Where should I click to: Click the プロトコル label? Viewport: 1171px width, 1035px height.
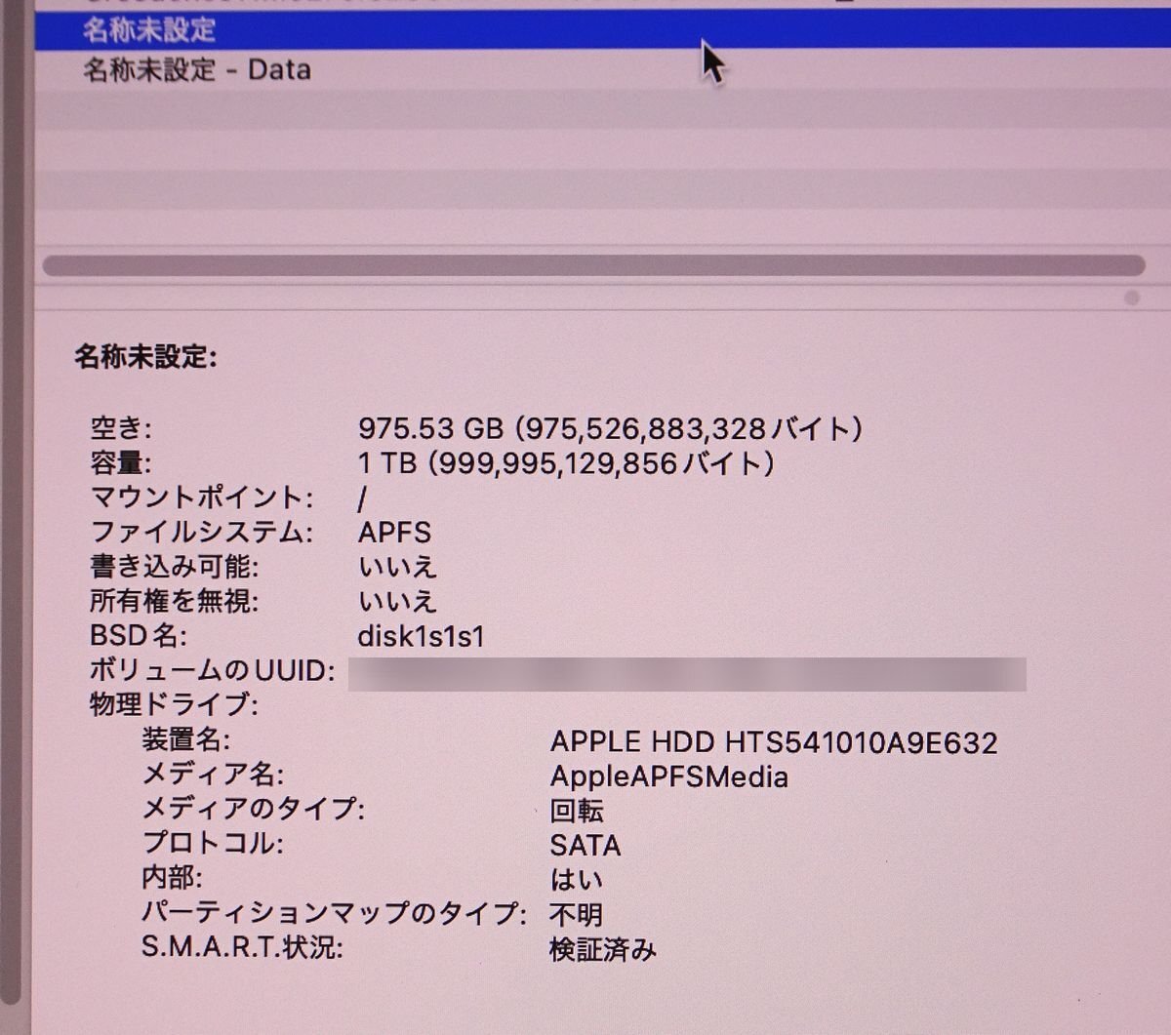(213, 843)
